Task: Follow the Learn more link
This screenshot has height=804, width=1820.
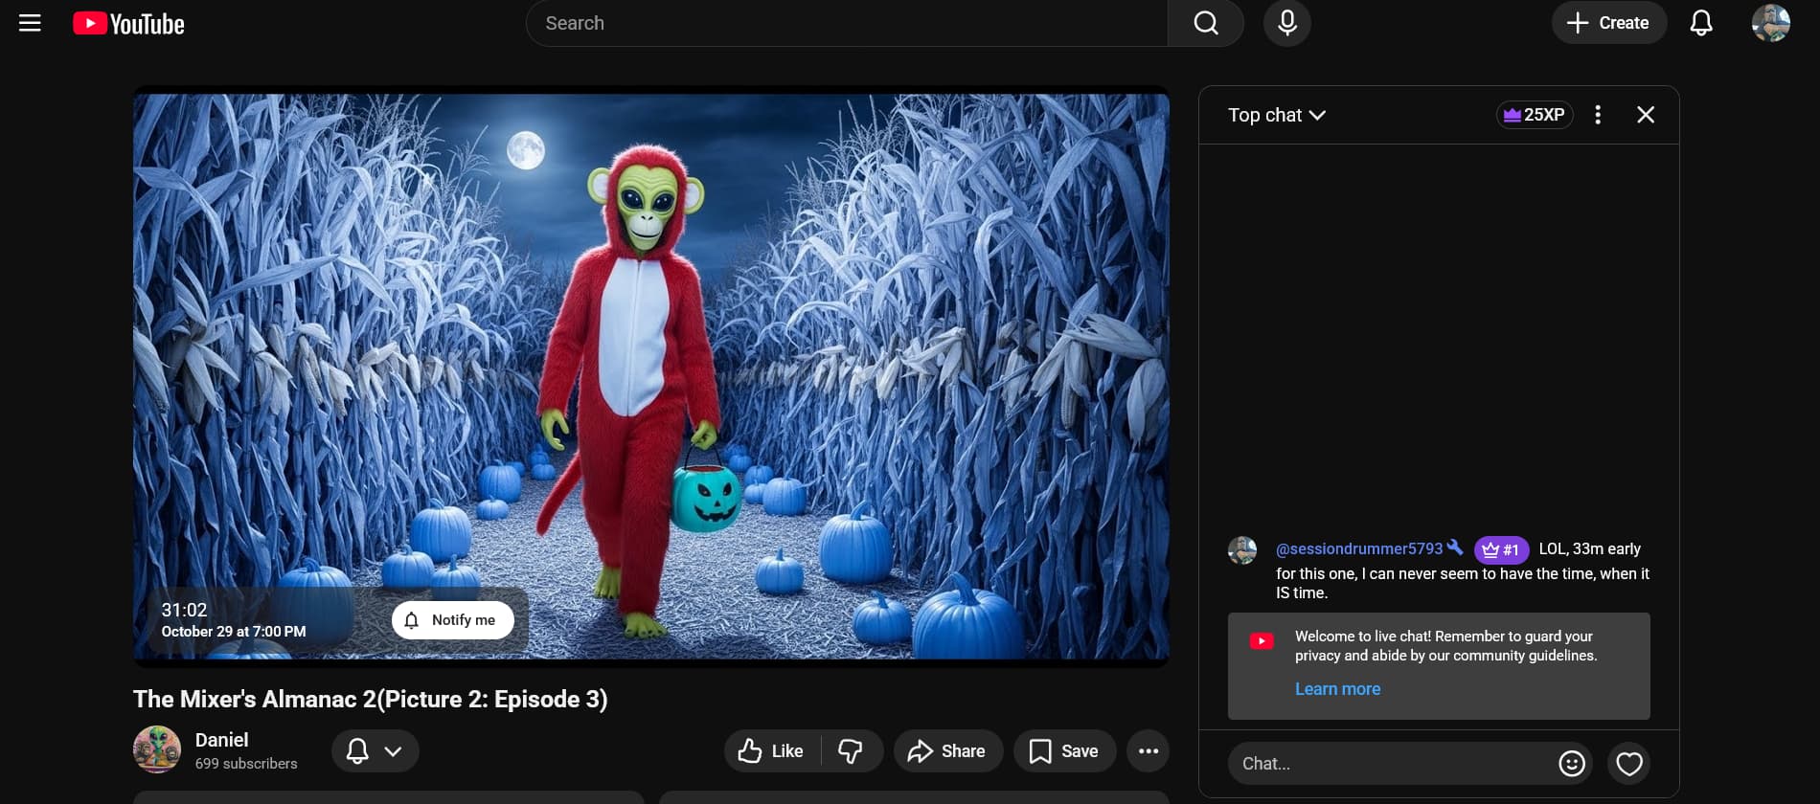Action: pos(1337,689)
